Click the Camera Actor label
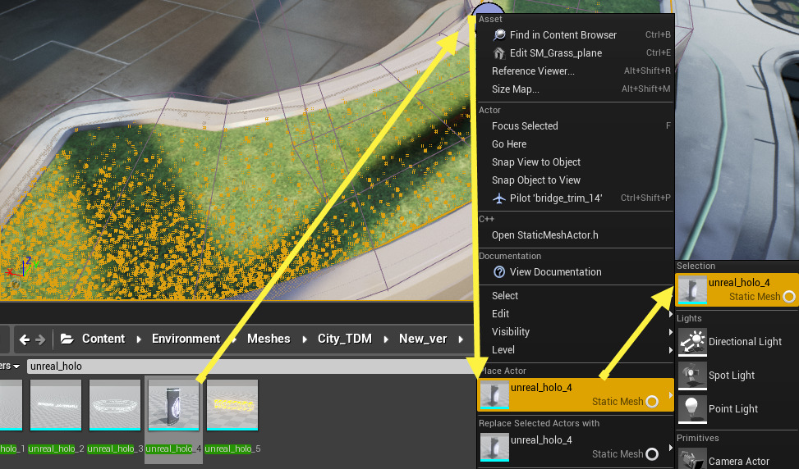 click(739, 462)
